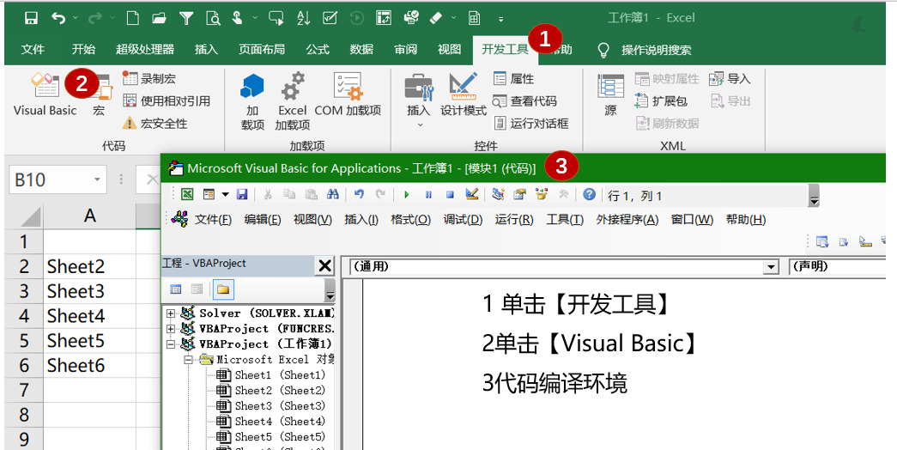Create a new blank workbook from quick access toolbar

(x=133, y=18)
